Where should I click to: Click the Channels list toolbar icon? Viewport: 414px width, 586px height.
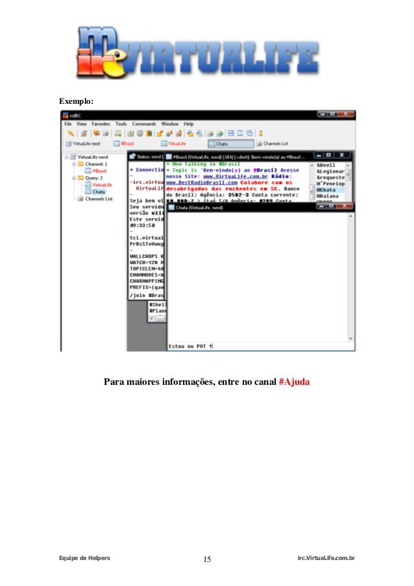106,133
